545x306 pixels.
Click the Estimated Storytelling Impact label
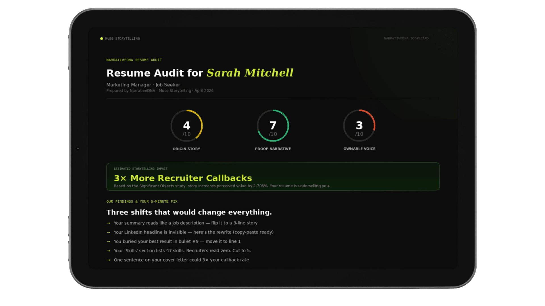click(141, 169)
